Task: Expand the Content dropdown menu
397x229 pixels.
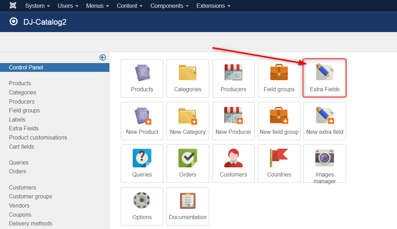Action: 130,6
